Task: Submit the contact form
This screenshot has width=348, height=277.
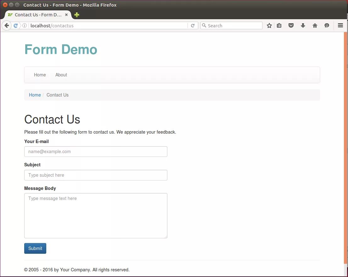Action: coord(35,248)
